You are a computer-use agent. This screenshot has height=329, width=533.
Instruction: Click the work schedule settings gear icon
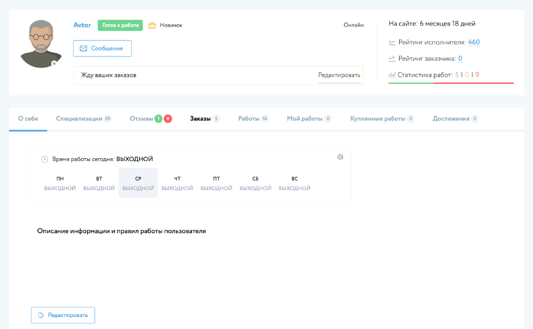[x=340, y=157]
